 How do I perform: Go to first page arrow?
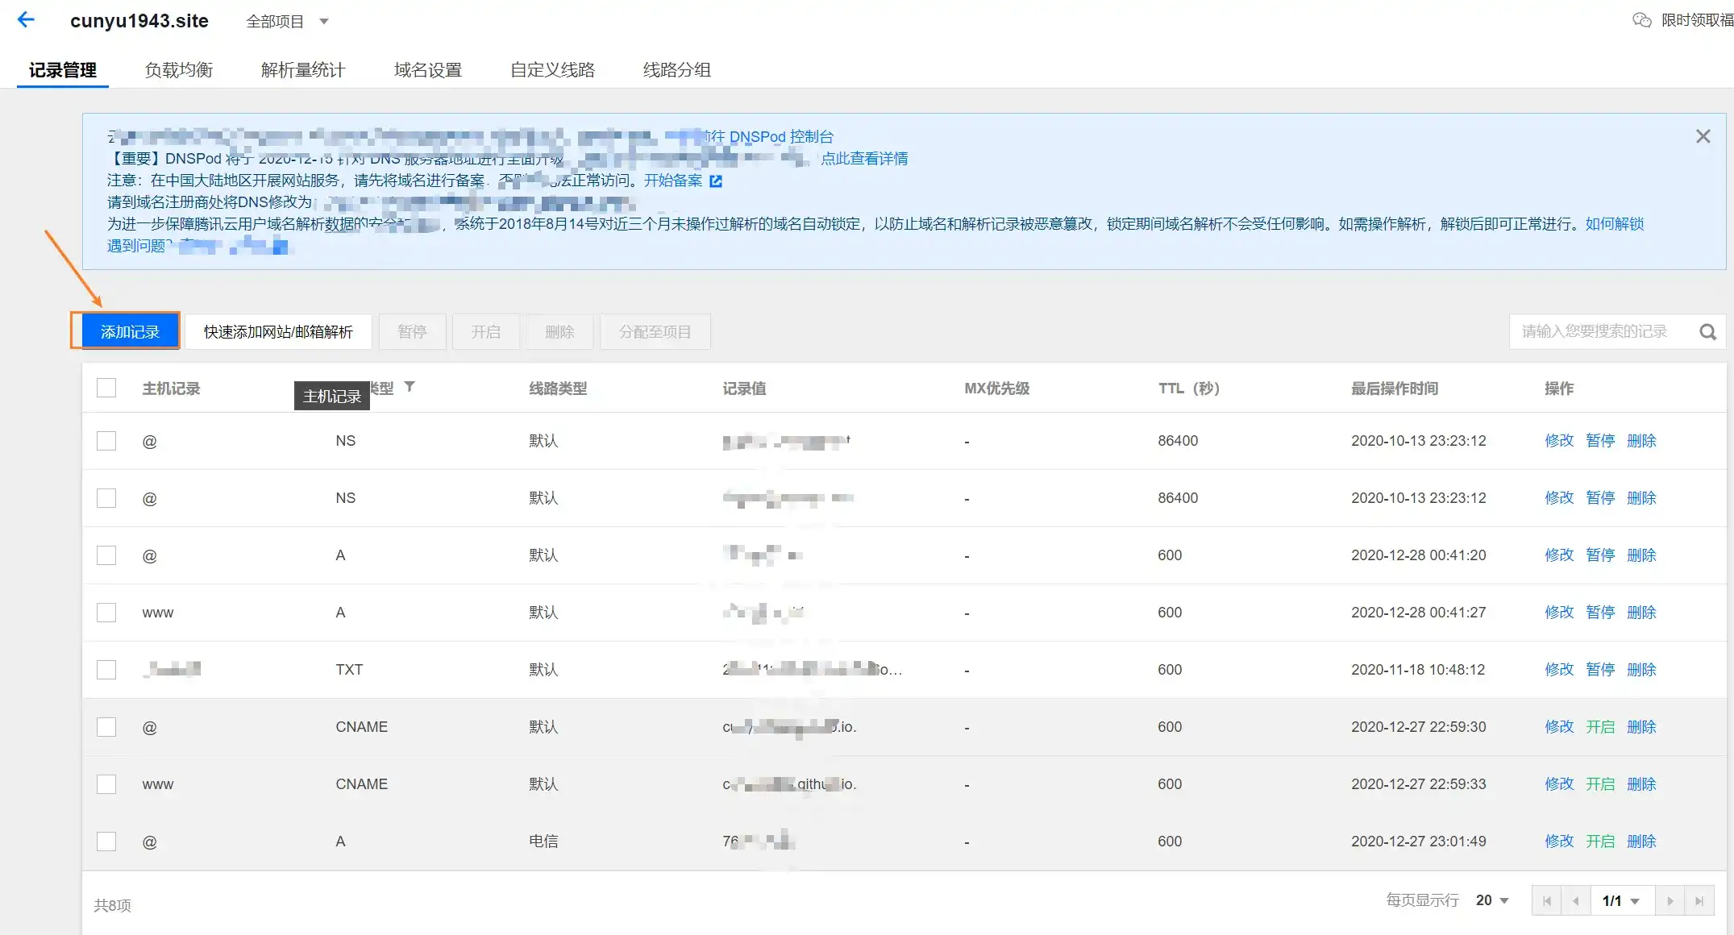[1546, 901]
